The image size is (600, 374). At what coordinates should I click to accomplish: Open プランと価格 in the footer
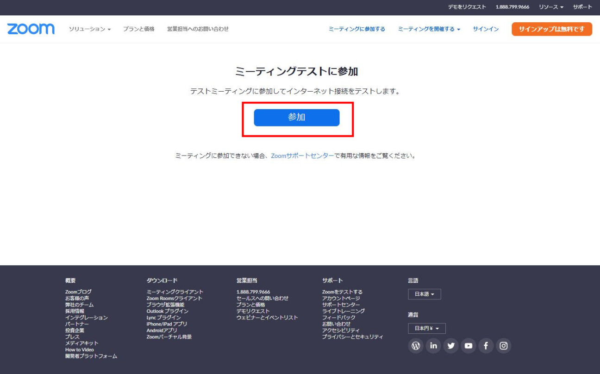pos(251,305)
